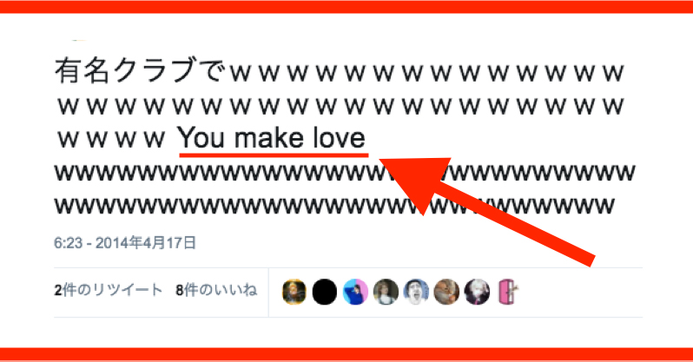Click the last bold wwww line above timestamp

point(334,206)
